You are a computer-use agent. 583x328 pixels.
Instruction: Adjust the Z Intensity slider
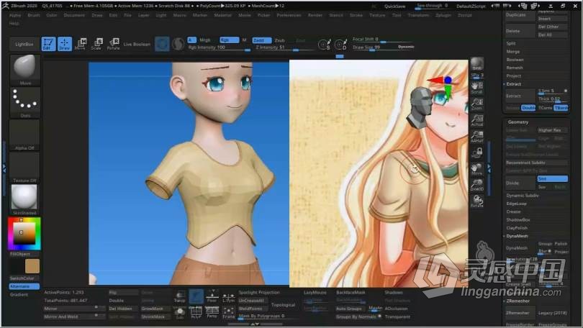(286, 47)
